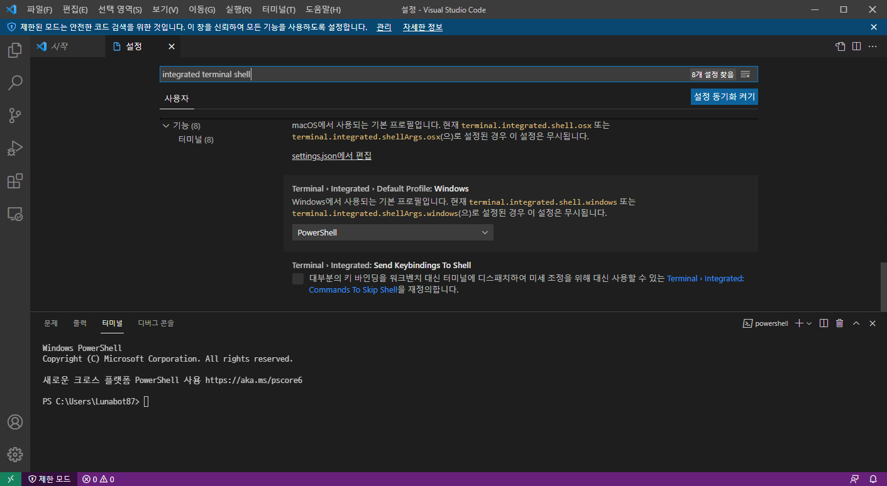
Task: Open the 자세한 정보 link
Action: pyautogui.click(x=422, y=27)
